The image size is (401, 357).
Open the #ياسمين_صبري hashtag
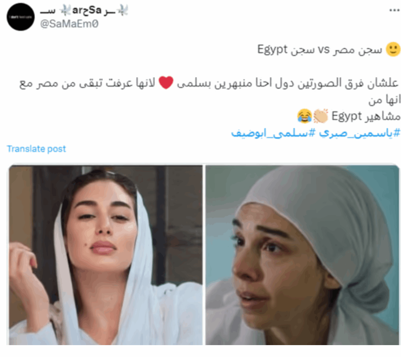360,133
